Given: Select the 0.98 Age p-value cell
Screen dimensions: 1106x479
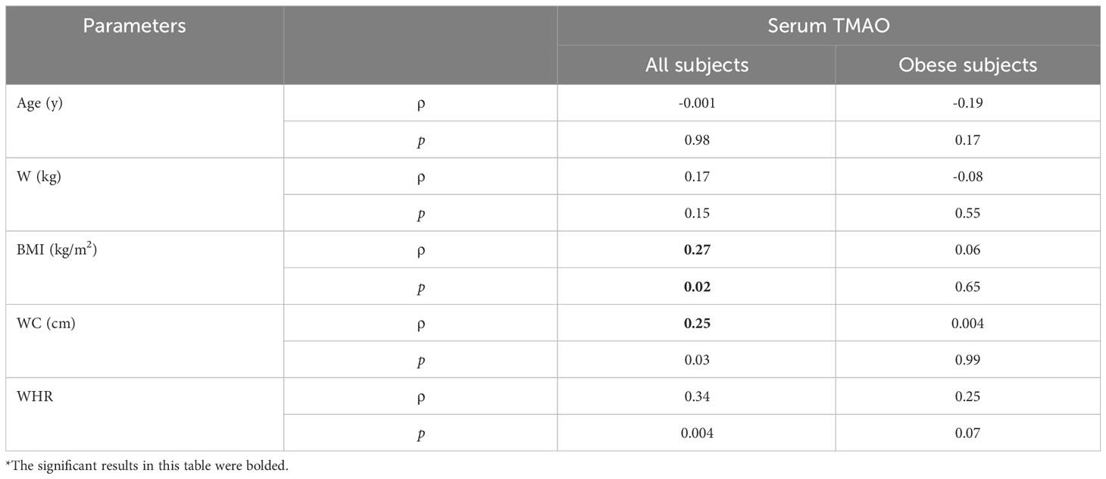Looking at the screenshot, I should tap(697, 140).
